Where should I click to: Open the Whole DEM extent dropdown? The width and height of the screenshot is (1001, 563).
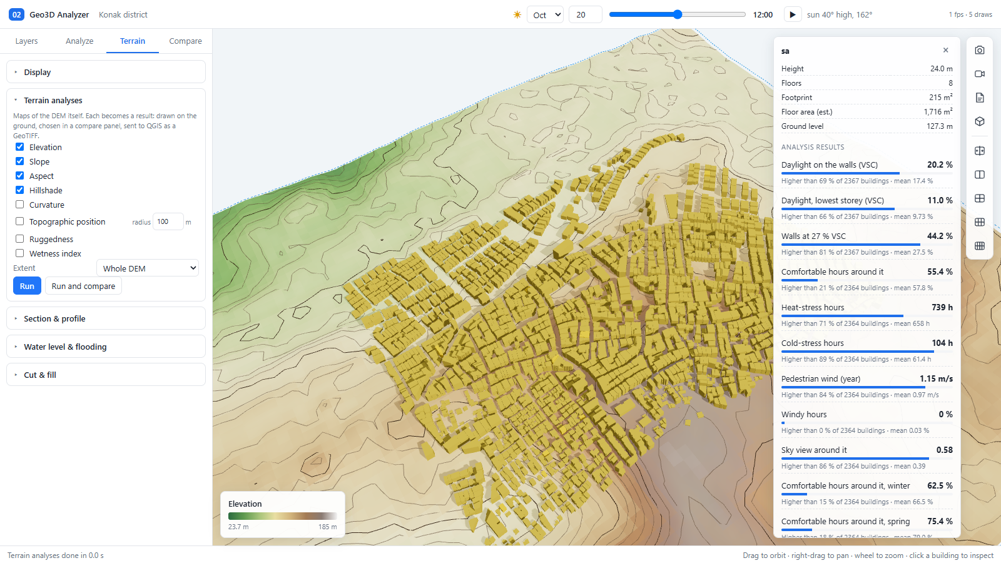coord(148,268)
